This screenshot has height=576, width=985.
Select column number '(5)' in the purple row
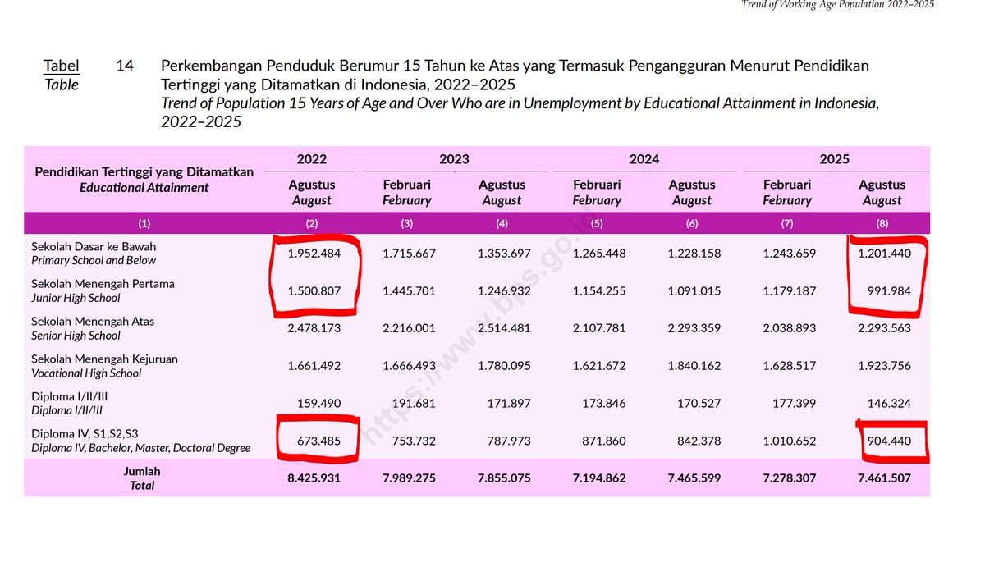(598, 223)
